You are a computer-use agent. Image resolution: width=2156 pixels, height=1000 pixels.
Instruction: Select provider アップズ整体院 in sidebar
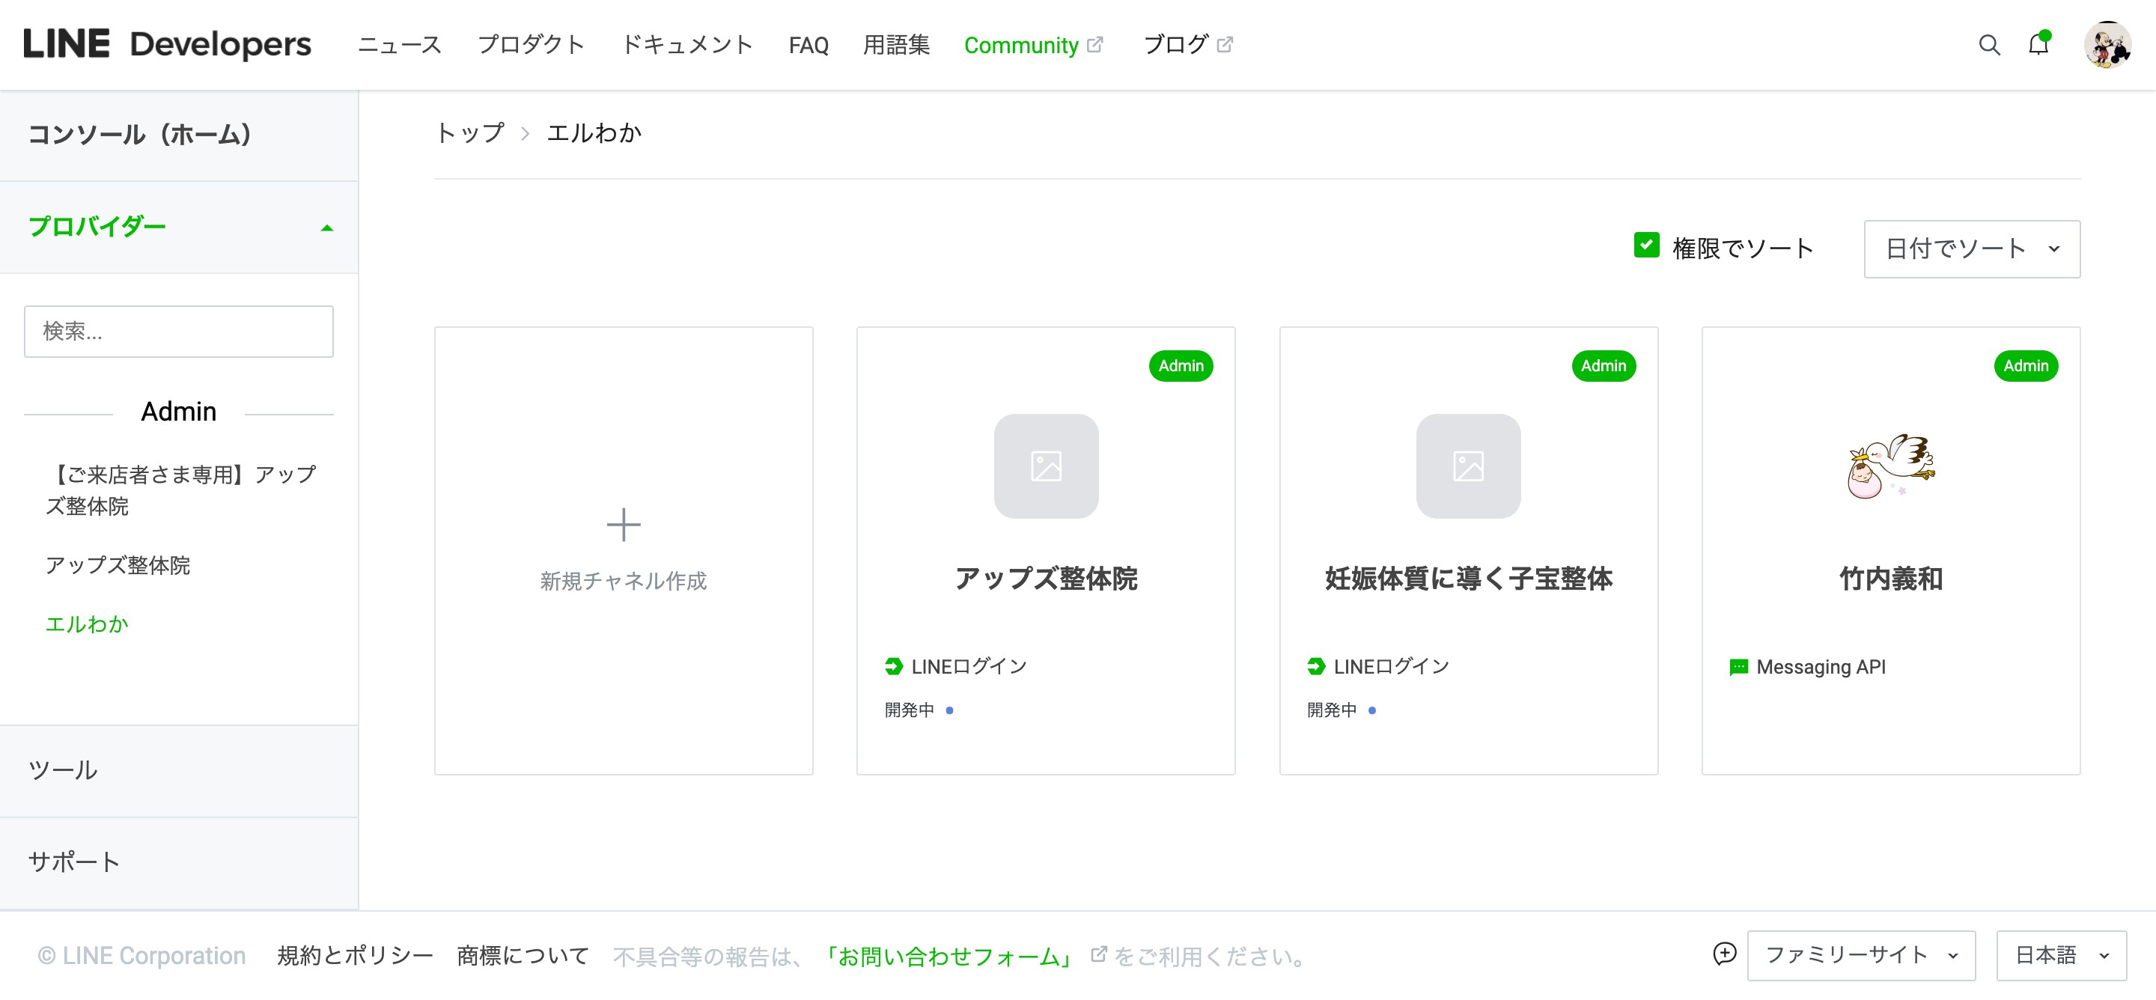tap(118, 566)
